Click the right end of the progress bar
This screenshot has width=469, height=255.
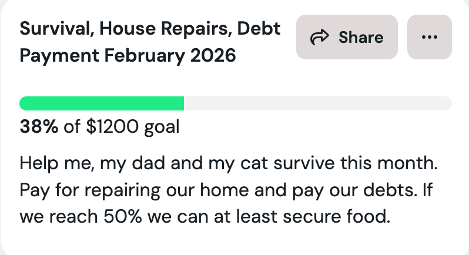tap(448, 103)
